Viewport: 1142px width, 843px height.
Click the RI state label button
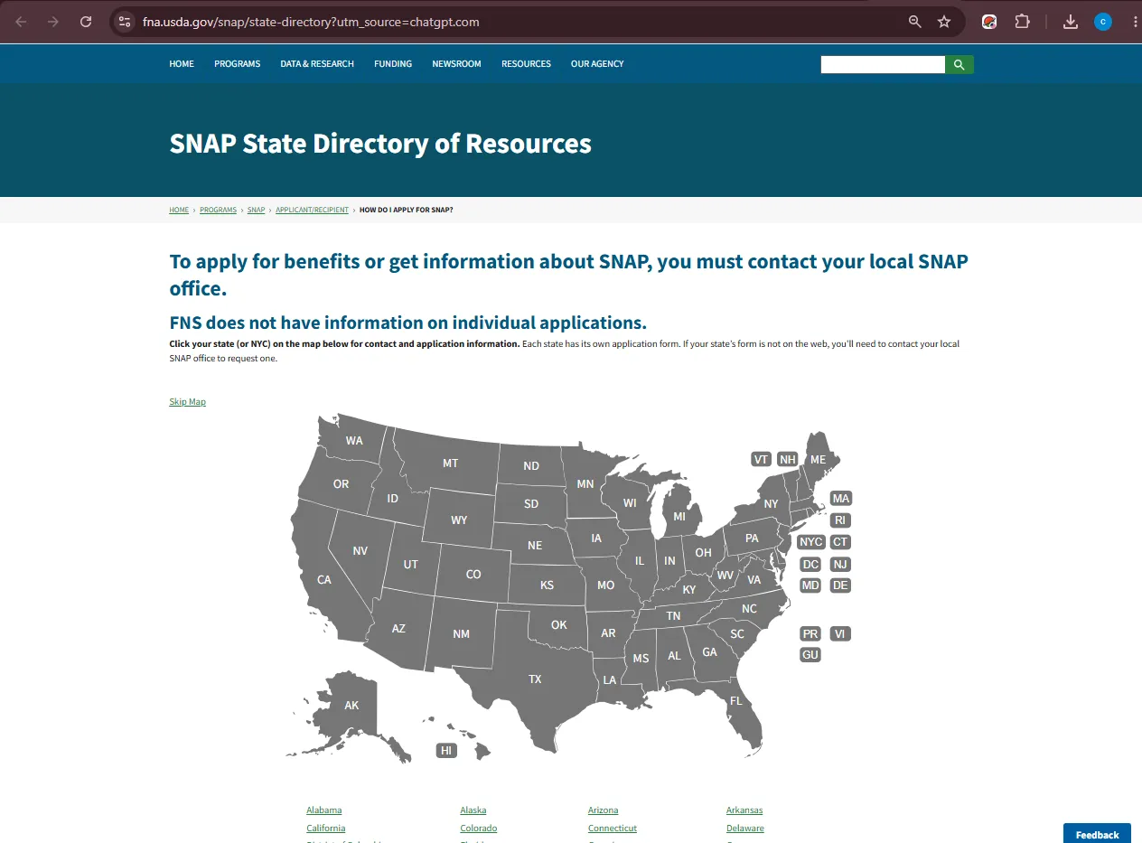[x=840, y=520]
